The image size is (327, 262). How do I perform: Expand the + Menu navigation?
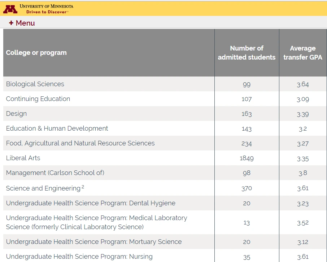click(22, 23)
